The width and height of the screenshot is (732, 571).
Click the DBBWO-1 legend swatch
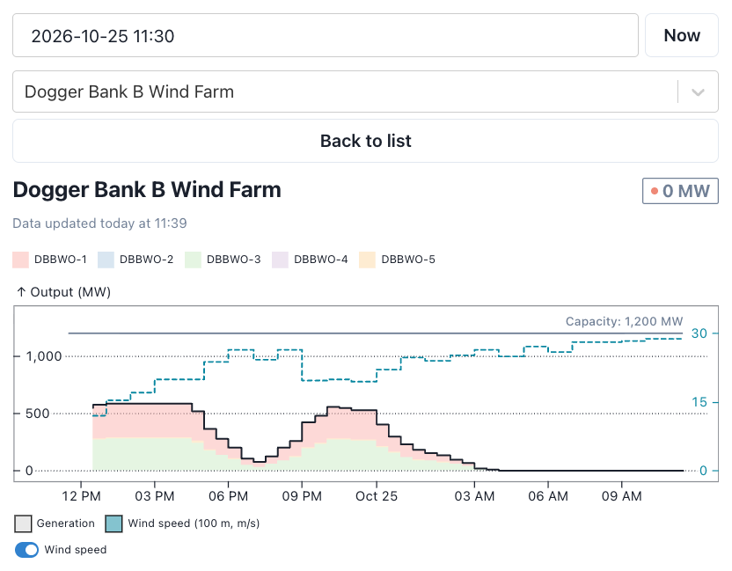(20, 260)
